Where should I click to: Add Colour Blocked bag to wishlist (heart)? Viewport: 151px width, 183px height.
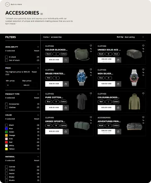91,45
